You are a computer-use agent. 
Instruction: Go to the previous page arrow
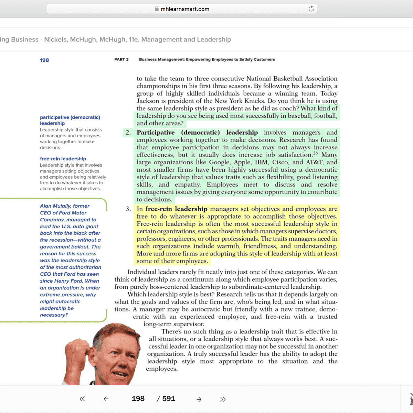(x=106, y=399)
